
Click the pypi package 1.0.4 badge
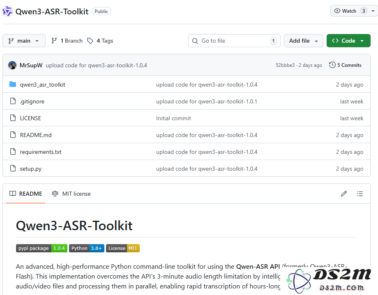[x=41, y=248]
